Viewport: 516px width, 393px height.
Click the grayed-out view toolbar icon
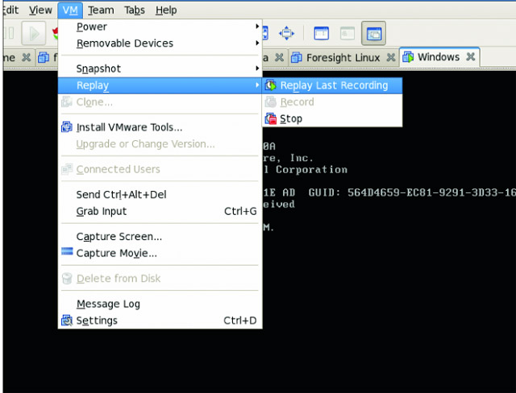pos(347,33)
